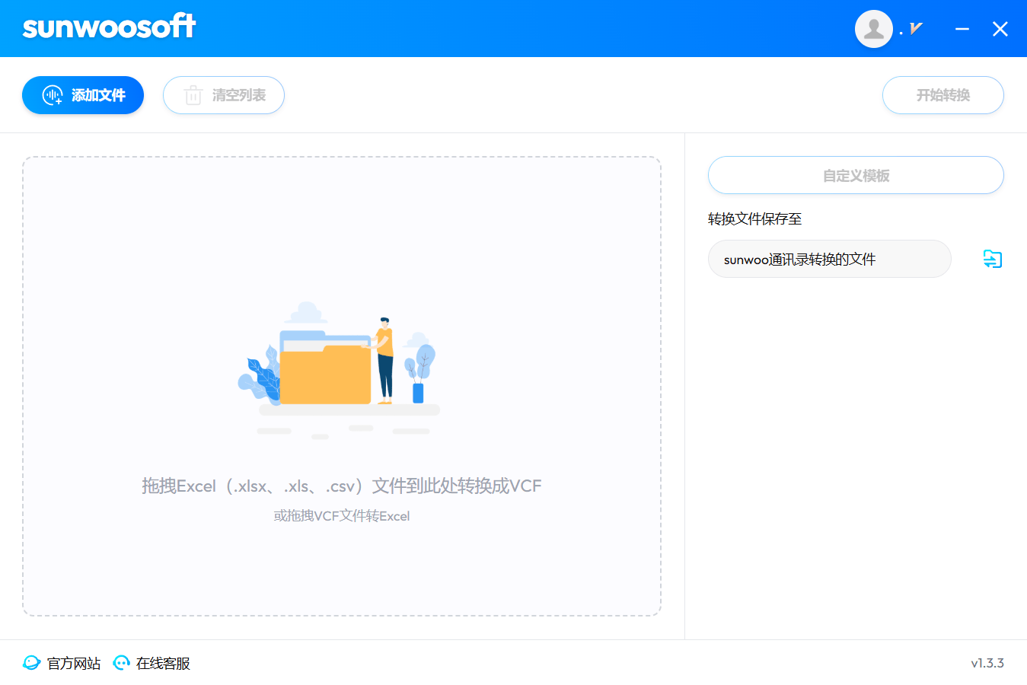
Task: Click the 或拖拽VCF文件转Excel subtitle text
Action: coord(341,516)
